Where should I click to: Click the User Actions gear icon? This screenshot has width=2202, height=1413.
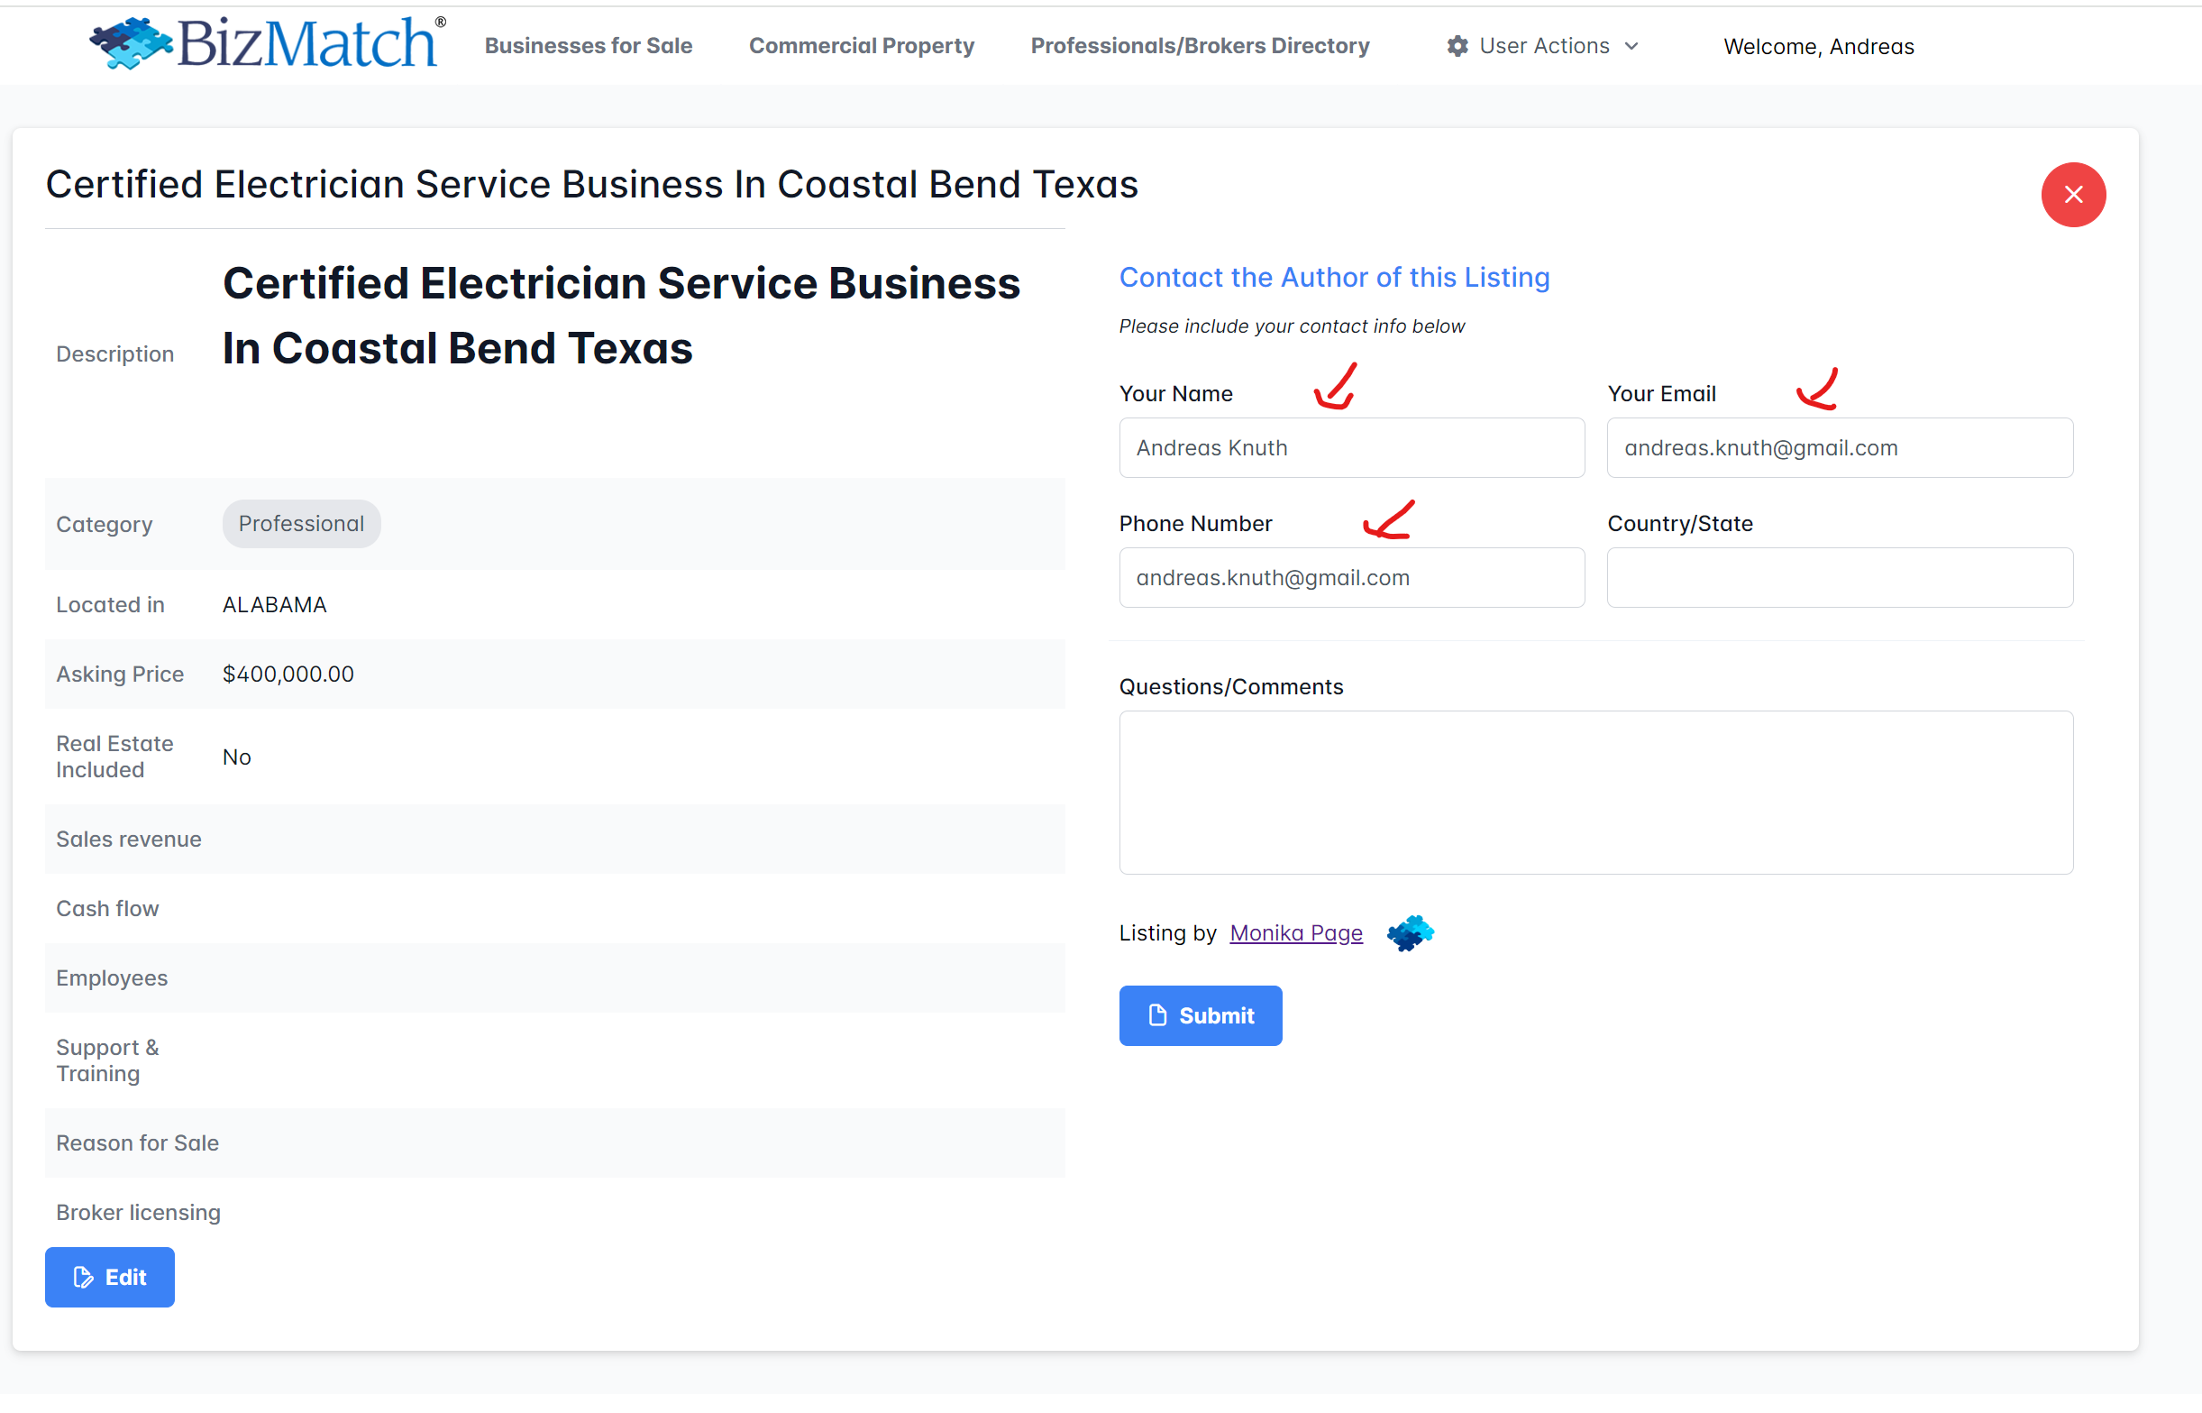point(1457,46)
